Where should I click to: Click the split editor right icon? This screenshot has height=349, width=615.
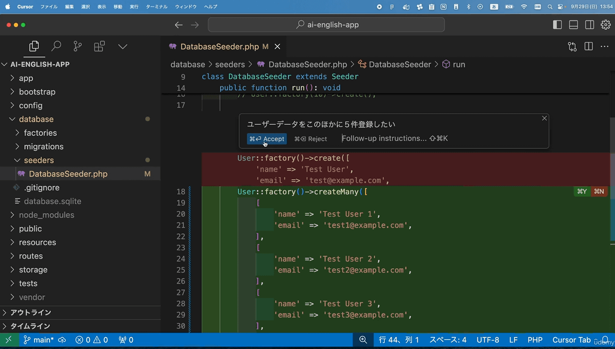[588, 47]
